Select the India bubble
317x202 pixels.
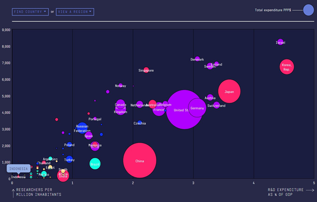pos(63,176)
